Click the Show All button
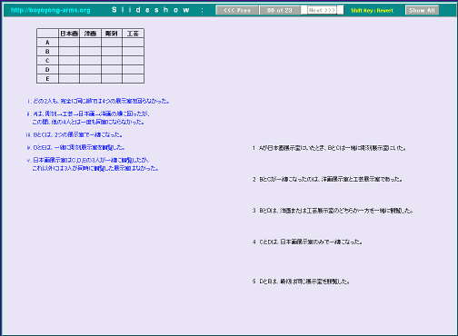Screen dimensions: 458x336 pos(422,10)
